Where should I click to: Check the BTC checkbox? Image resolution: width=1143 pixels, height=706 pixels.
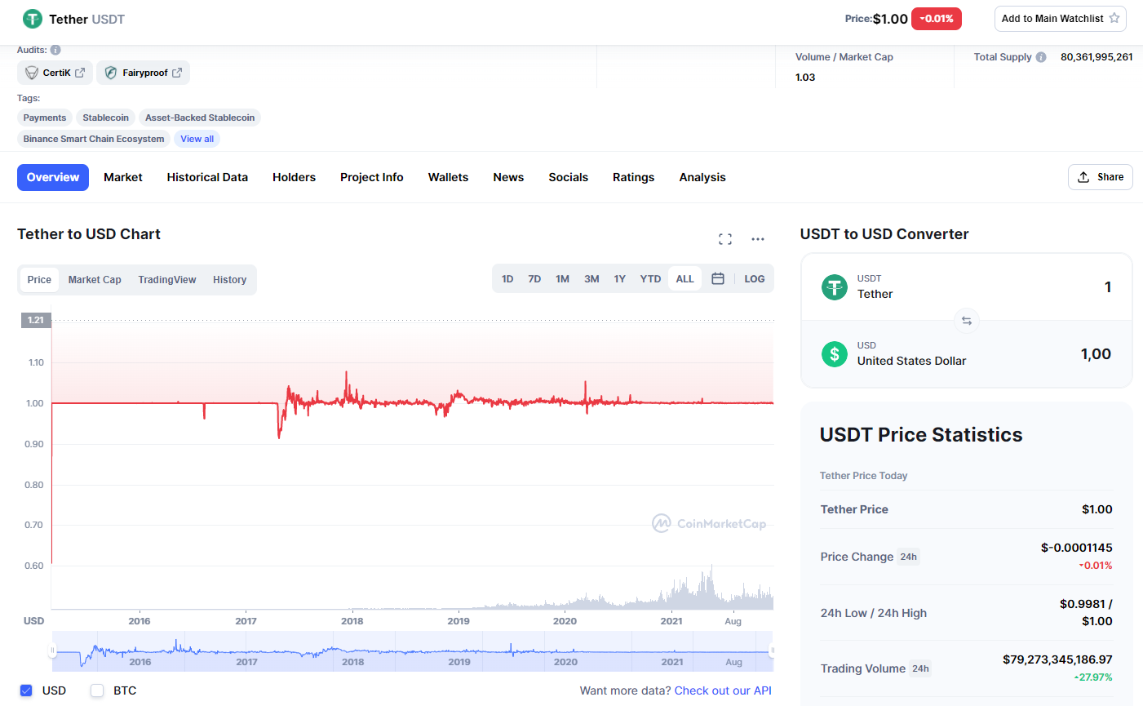[x=97, y=690]
